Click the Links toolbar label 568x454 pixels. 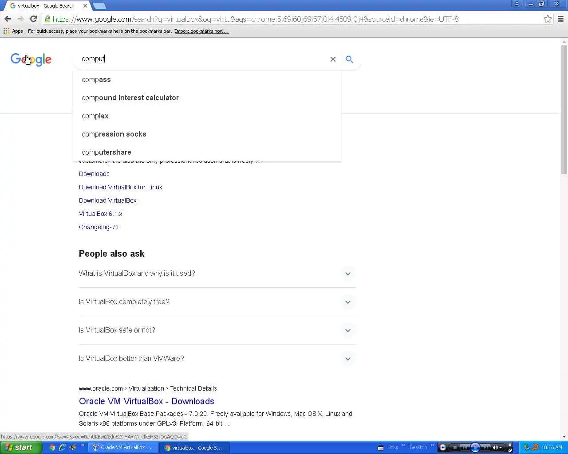(392, 447)
